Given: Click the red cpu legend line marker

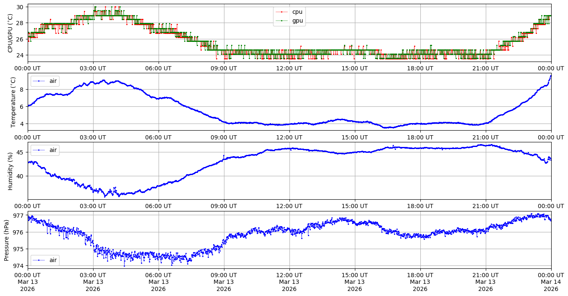Looking at the screenshot, I should pyautogui.click(x=282, y=12).
